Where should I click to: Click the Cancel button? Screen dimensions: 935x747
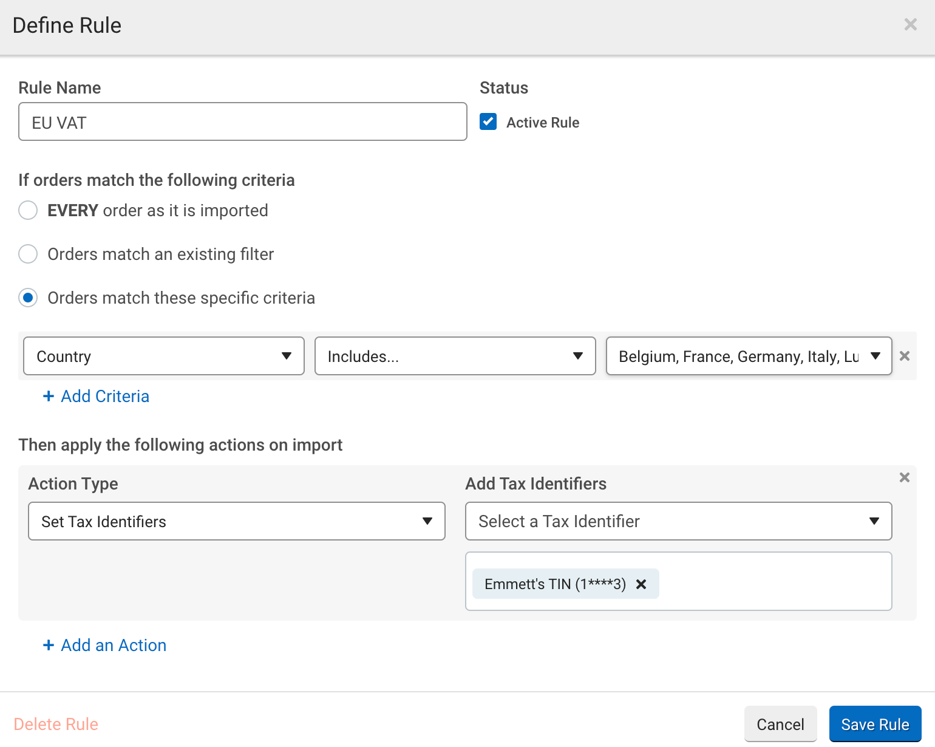pos(781,724)
